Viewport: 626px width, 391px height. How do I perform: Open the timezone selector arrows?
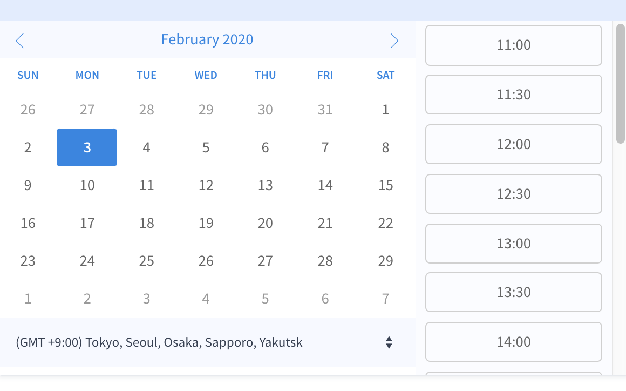coord(389,342)
